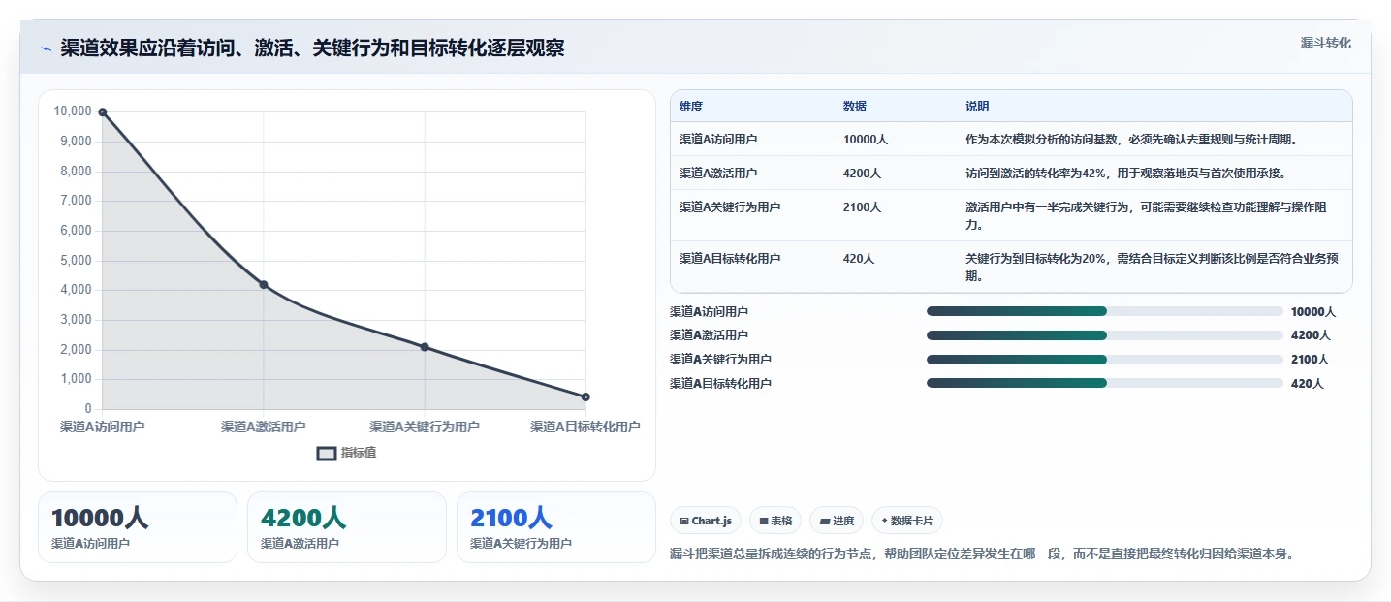Click the 420人 value beside progress bar
This screenshot has height=602, width=1391.
[x=1307, y=383]
